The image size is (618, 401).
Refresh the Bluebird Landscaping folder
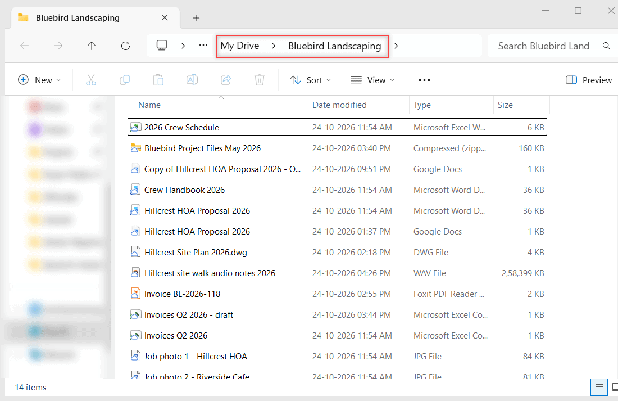(x=125, y=46)
